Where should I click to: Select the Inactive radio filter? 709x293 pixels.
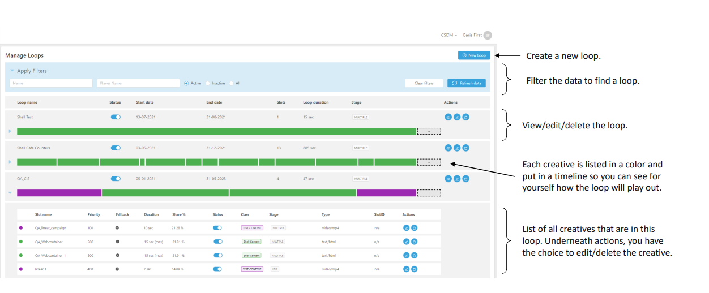click(208, 83)
